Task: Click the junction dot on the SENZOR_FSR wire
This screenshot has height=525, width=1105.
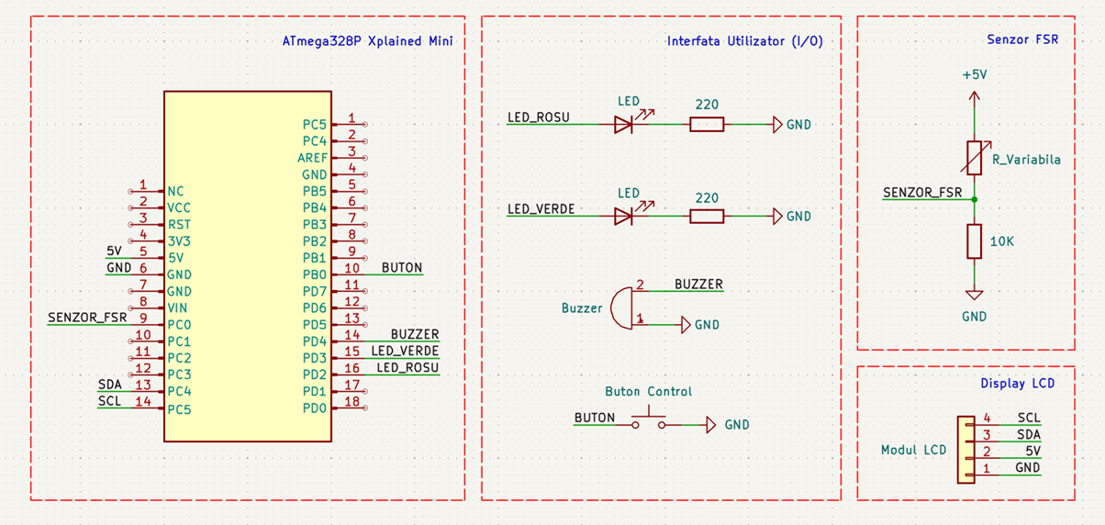Action: click(x=975, y=199)
